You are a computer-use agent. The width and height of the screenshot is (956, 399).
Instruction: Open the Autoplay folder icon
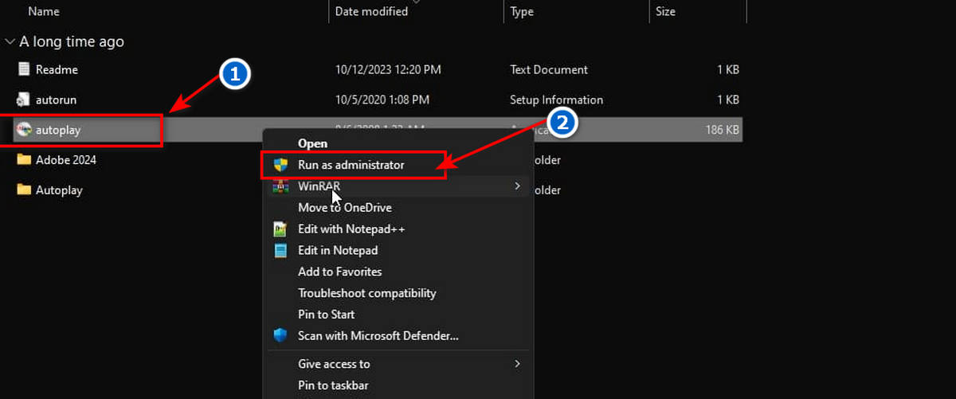pyautogui.click(x=24, y=190)
